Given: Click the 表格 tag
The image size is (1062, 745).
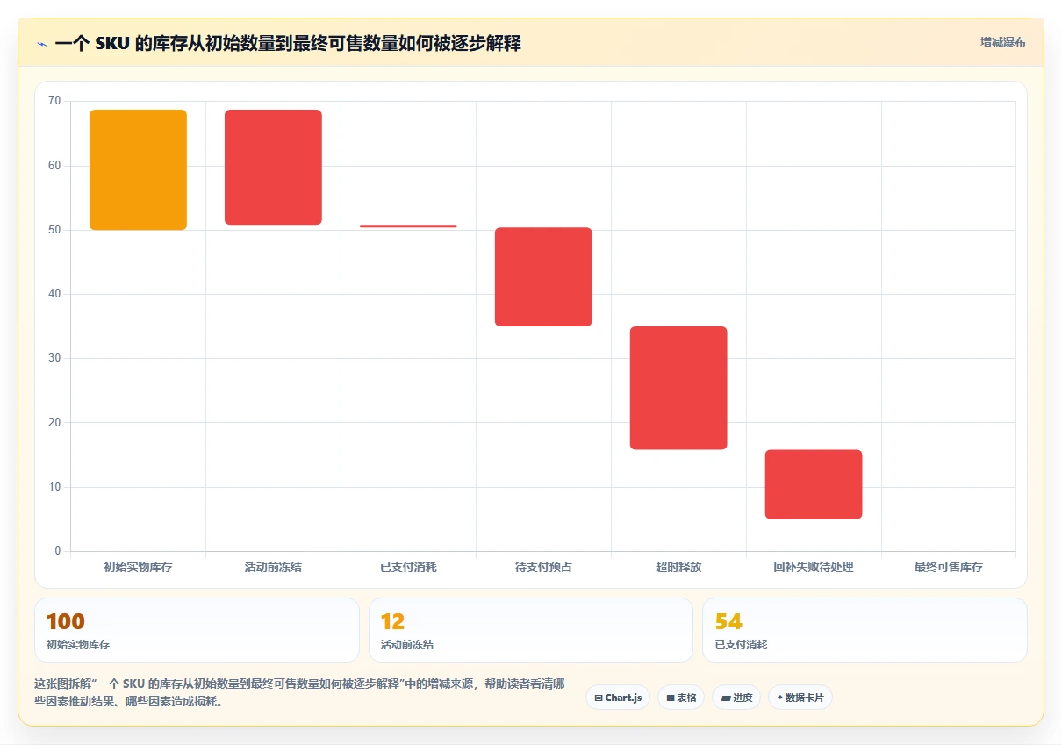Looking at the screenshot, I should click(x=681, y=698).
